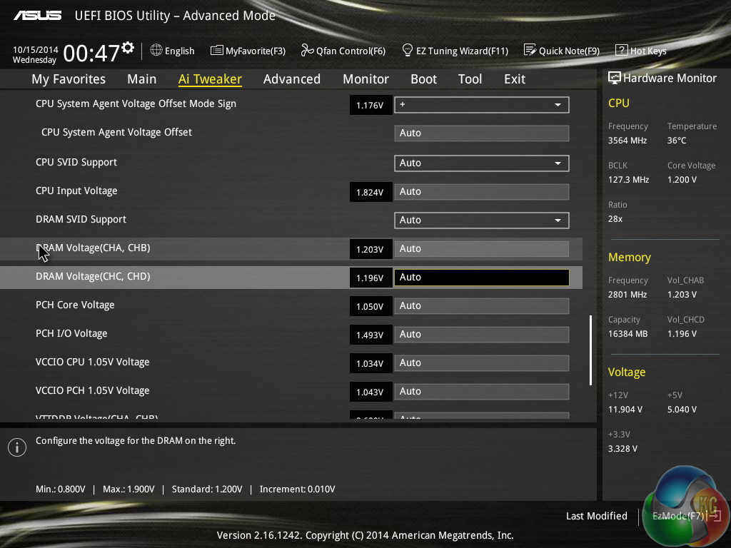Select the CPU Input Voltage label
This screenshot has width=731, height=548.
[x=76, y=191]
